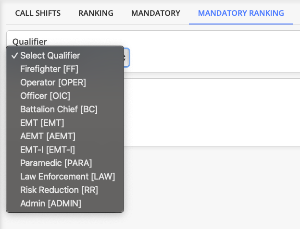Select Risk Reduction [RR] qualifier
The height and width of the screenshot is (229, 300).
pos(59,190)
